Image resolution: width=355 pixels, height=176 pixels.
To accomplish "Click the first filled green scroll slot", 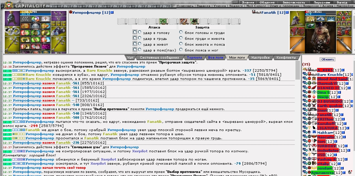I will pyautogui.click(x=163, y=22).
